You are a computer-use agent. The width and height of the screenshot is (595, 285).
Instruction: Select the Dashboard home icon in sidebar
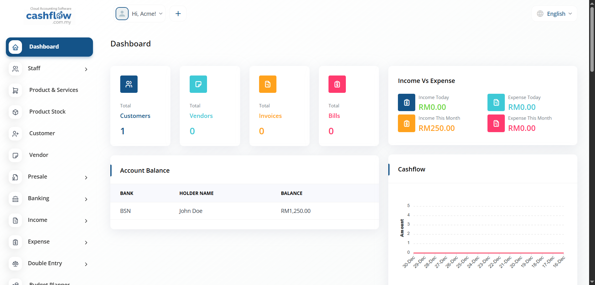pyautogui.click(x=15, y=47)
